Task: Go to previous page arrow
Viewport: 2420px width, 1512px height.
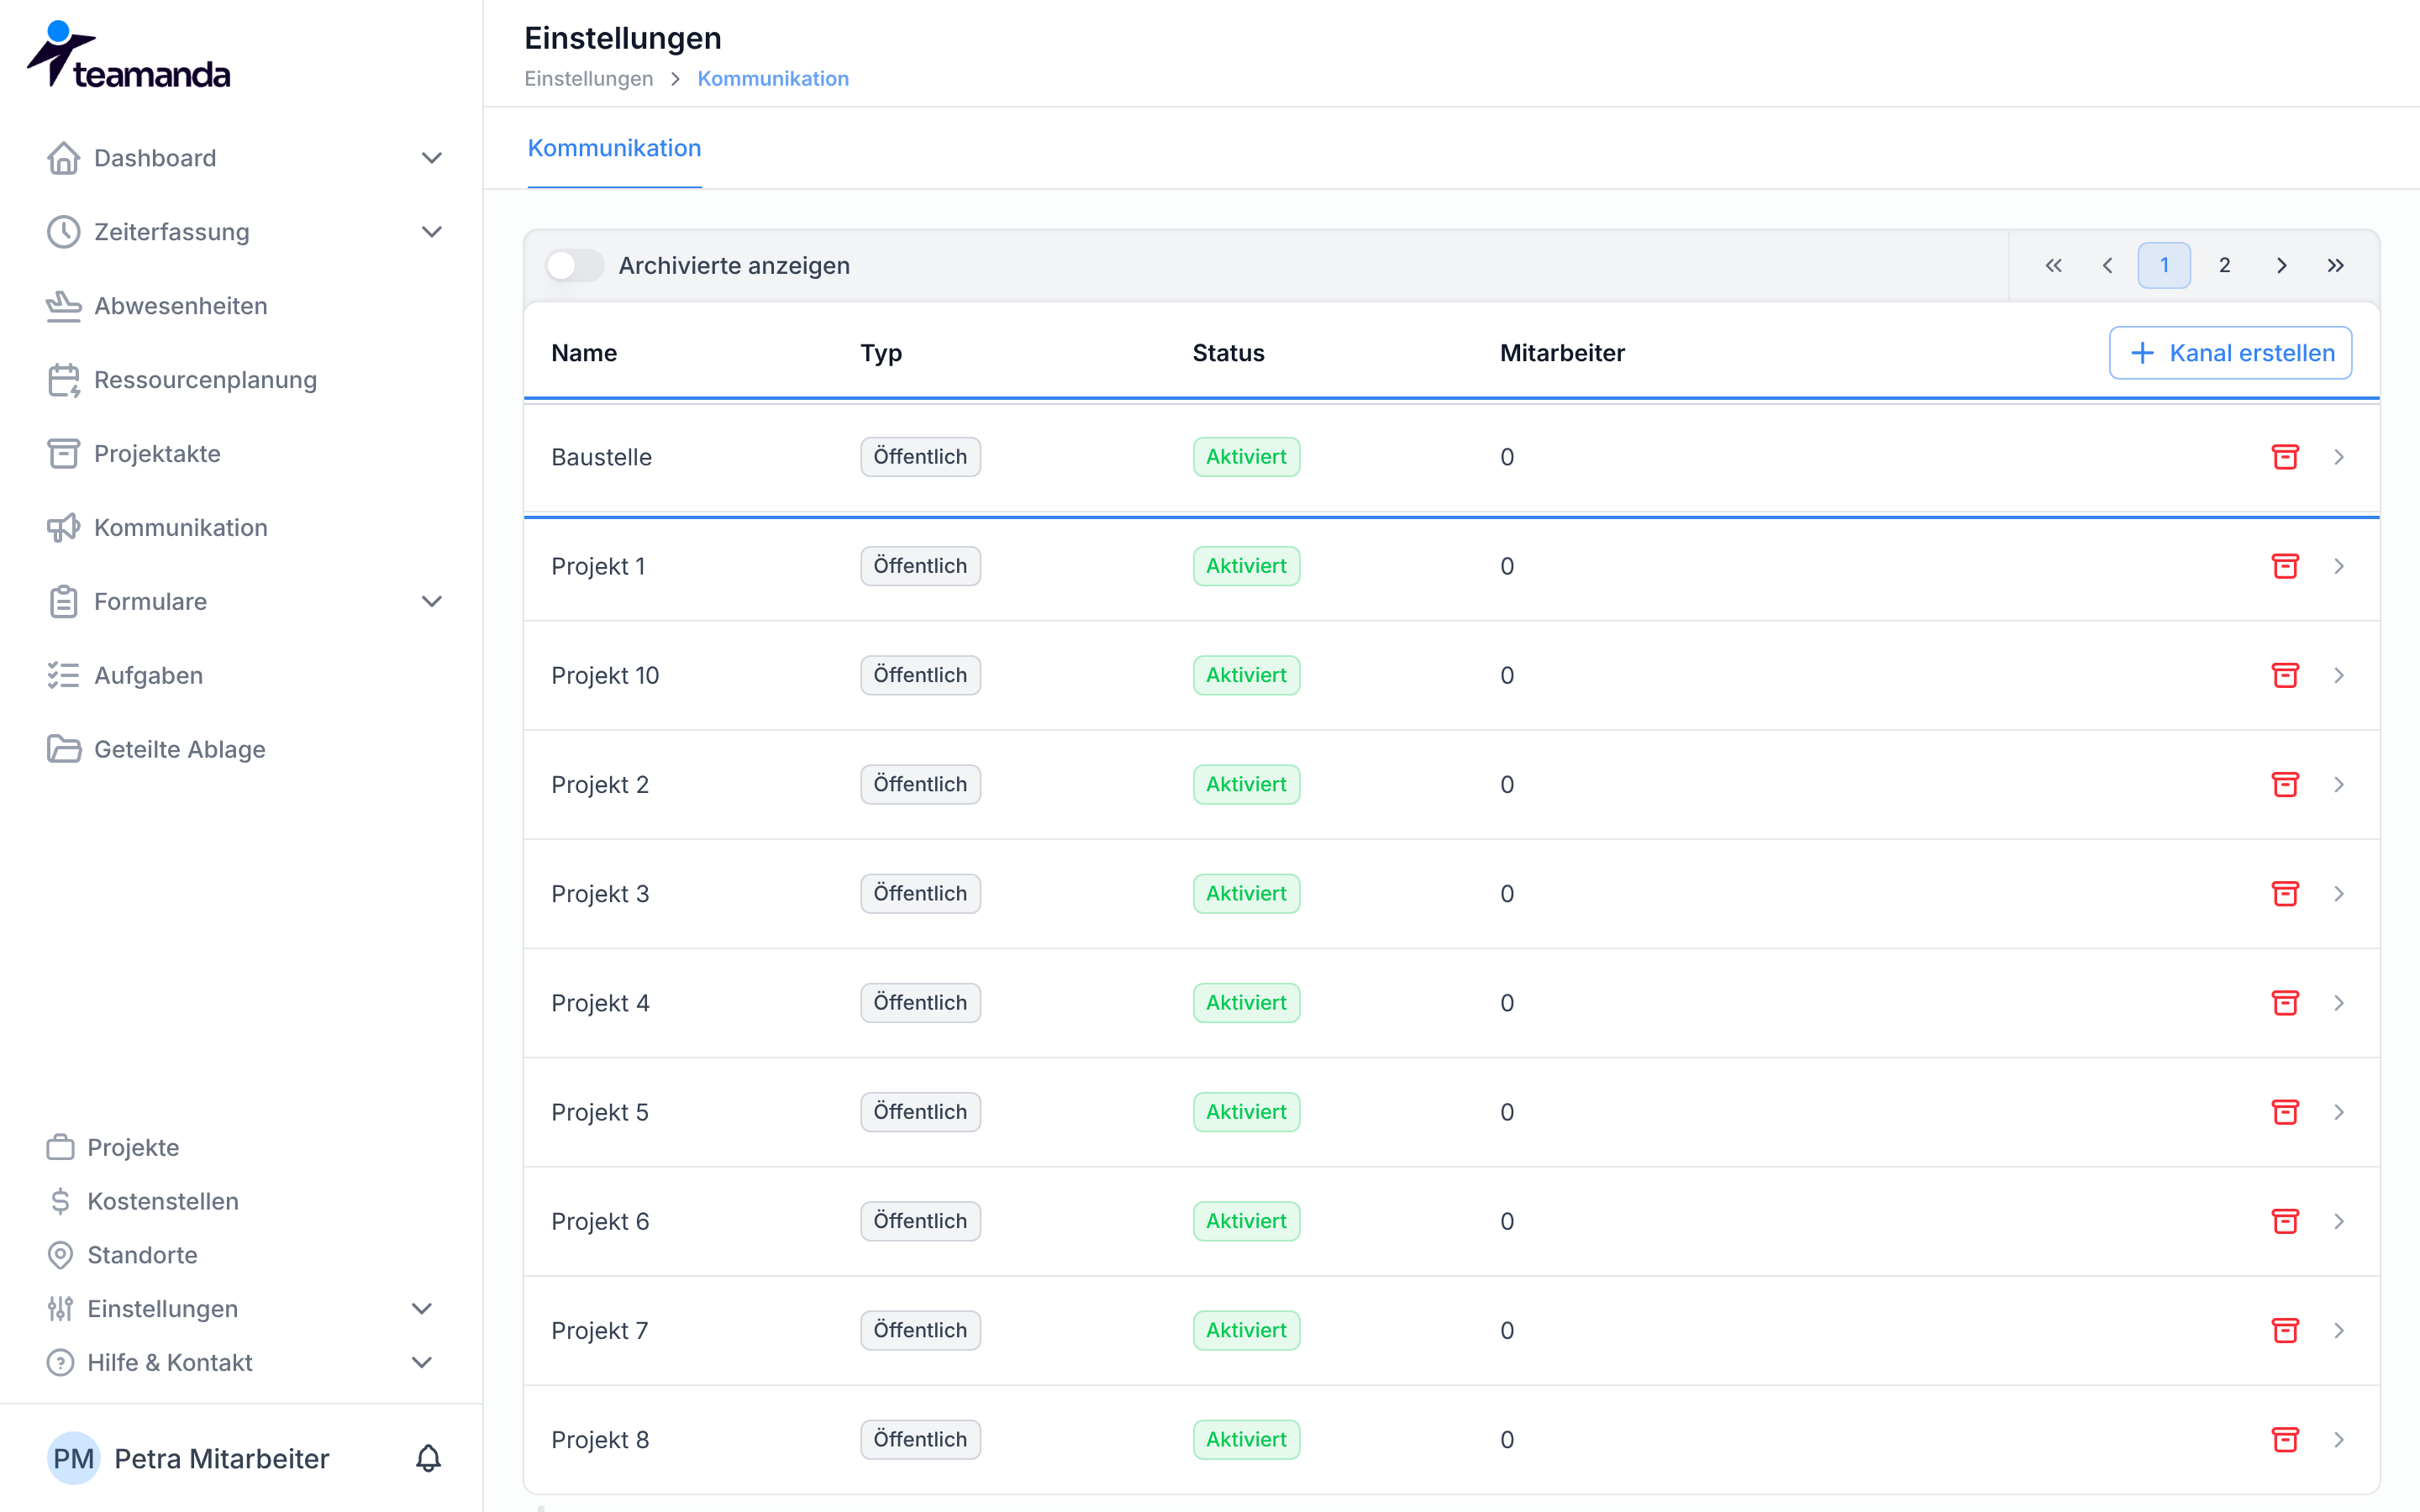Action: [2107, 265]
